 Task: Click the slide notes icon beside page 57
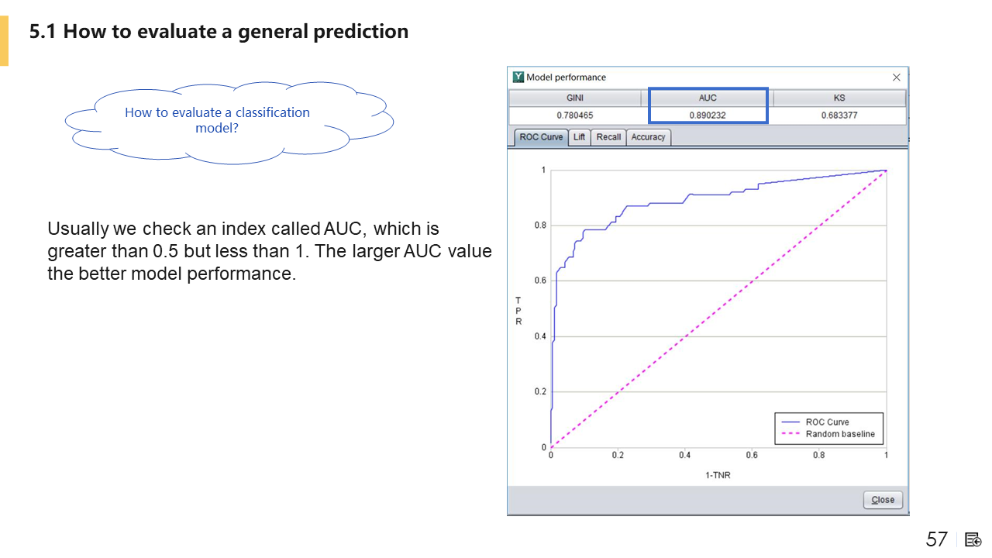coord(973,539)
